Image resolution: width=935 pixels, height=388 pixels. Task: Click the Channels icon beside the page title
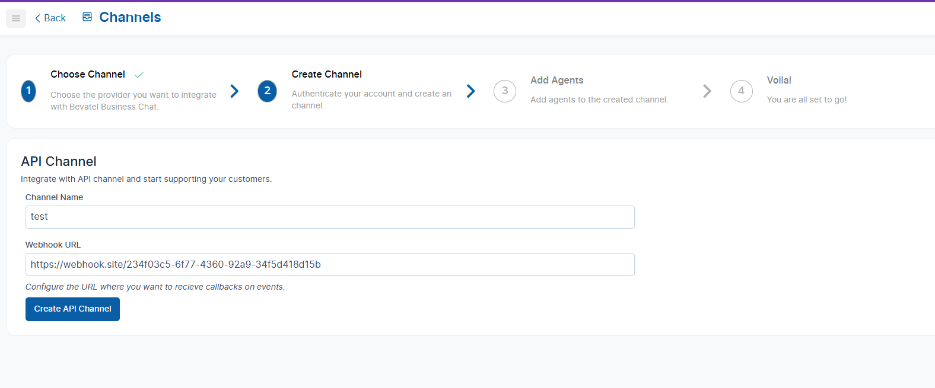(87, 17)
